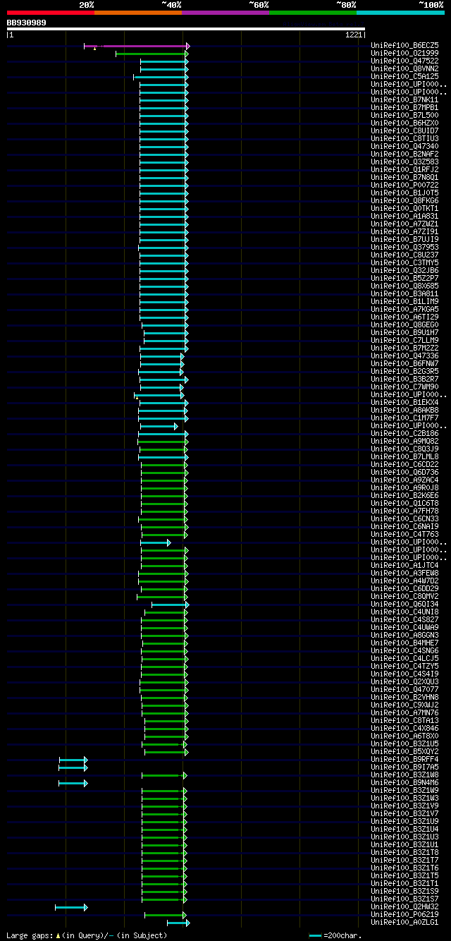
Task: Click the UniRef100_Q2HW32 label
Action: tap(406, 906)
